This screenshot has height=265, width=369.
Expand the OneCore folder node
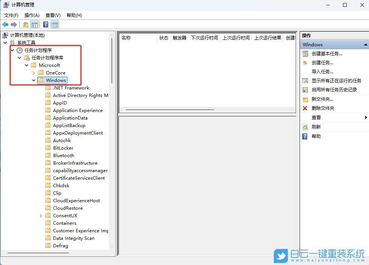point(34,73)
